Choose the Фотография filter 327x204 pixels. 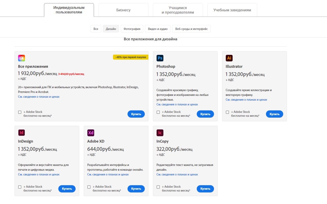(x=132, y=29)
